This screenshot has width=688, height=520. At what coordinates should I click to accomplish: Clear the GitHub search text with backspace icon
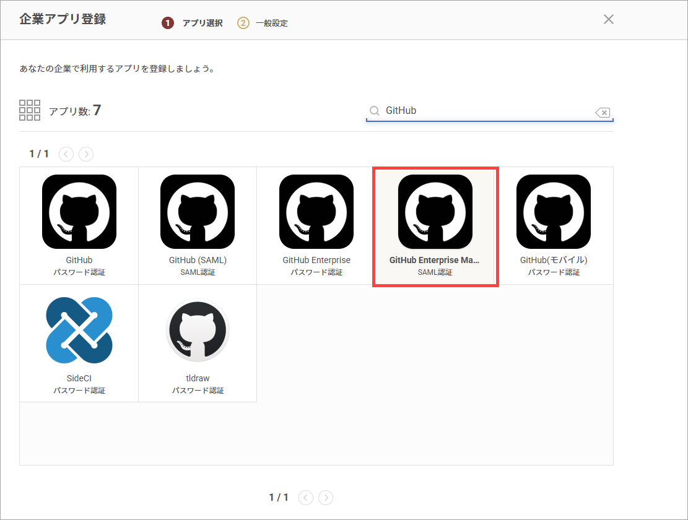click(603, 113)
